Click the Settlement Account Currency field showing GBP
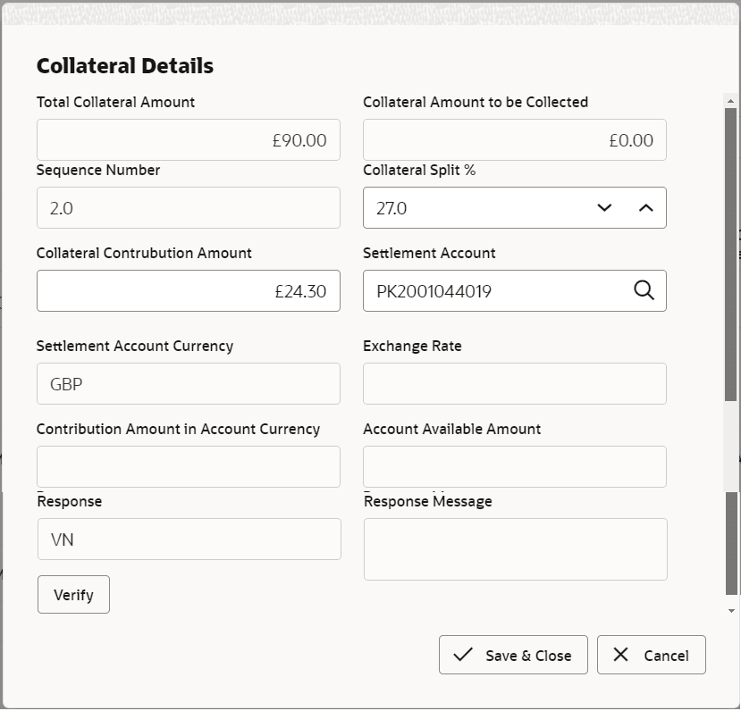Image resolution: width=741 pixels, height=711 pixels. pyautogui.click(x=189, y=383)
